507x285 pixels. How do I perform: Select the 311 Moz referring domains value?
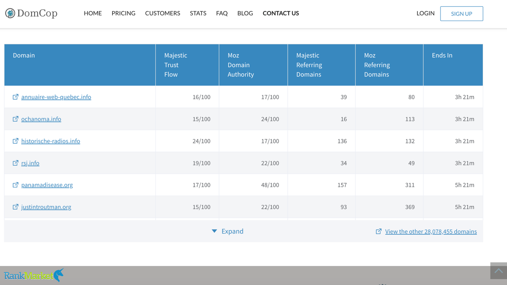click(410, 185)
